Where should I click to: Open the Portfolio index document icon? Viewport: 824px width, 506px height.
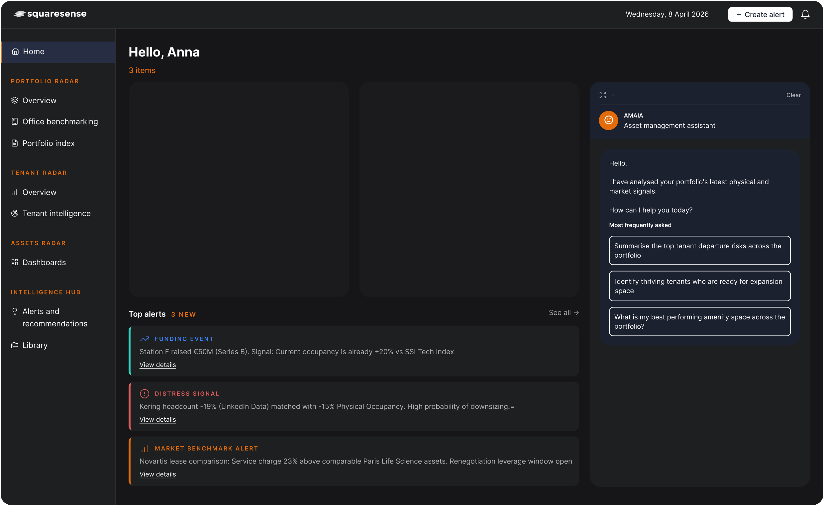click(14, 143)
